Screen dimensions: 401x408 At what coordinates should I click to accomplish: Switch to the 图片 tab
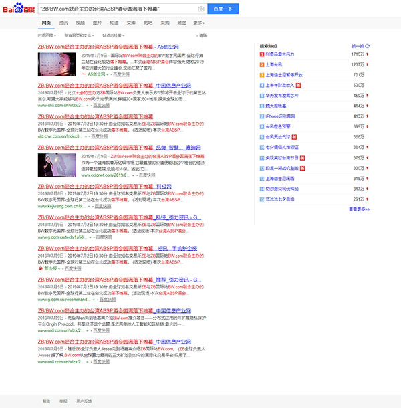pyautogui.click(x=97, y=23)
